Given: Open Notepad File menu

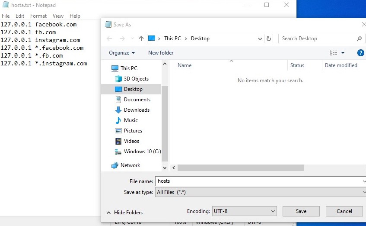Looking at the screenshot, I should (6, 16).
